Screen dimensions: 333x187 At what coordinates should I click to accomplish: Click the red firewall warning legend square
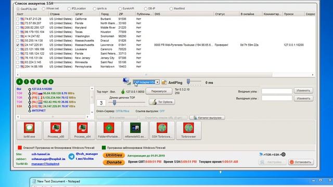coord(20,148)
